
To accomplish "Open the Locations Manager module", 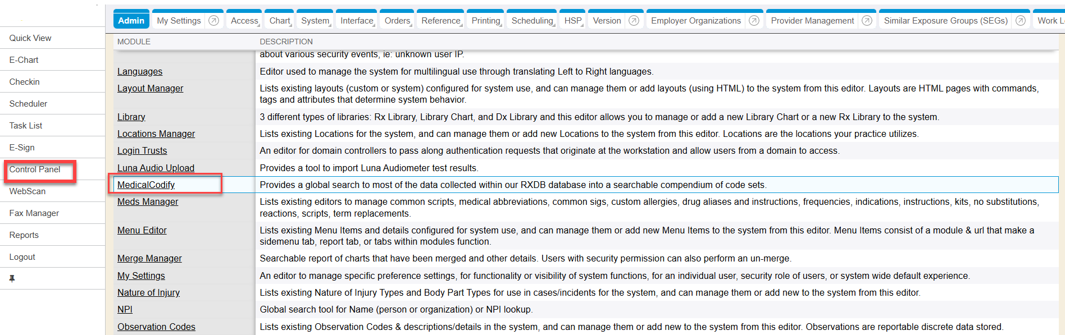I will 156,134.
